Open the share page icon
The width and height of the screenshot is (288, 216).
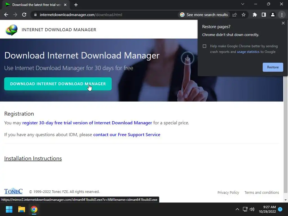[235, 15]
